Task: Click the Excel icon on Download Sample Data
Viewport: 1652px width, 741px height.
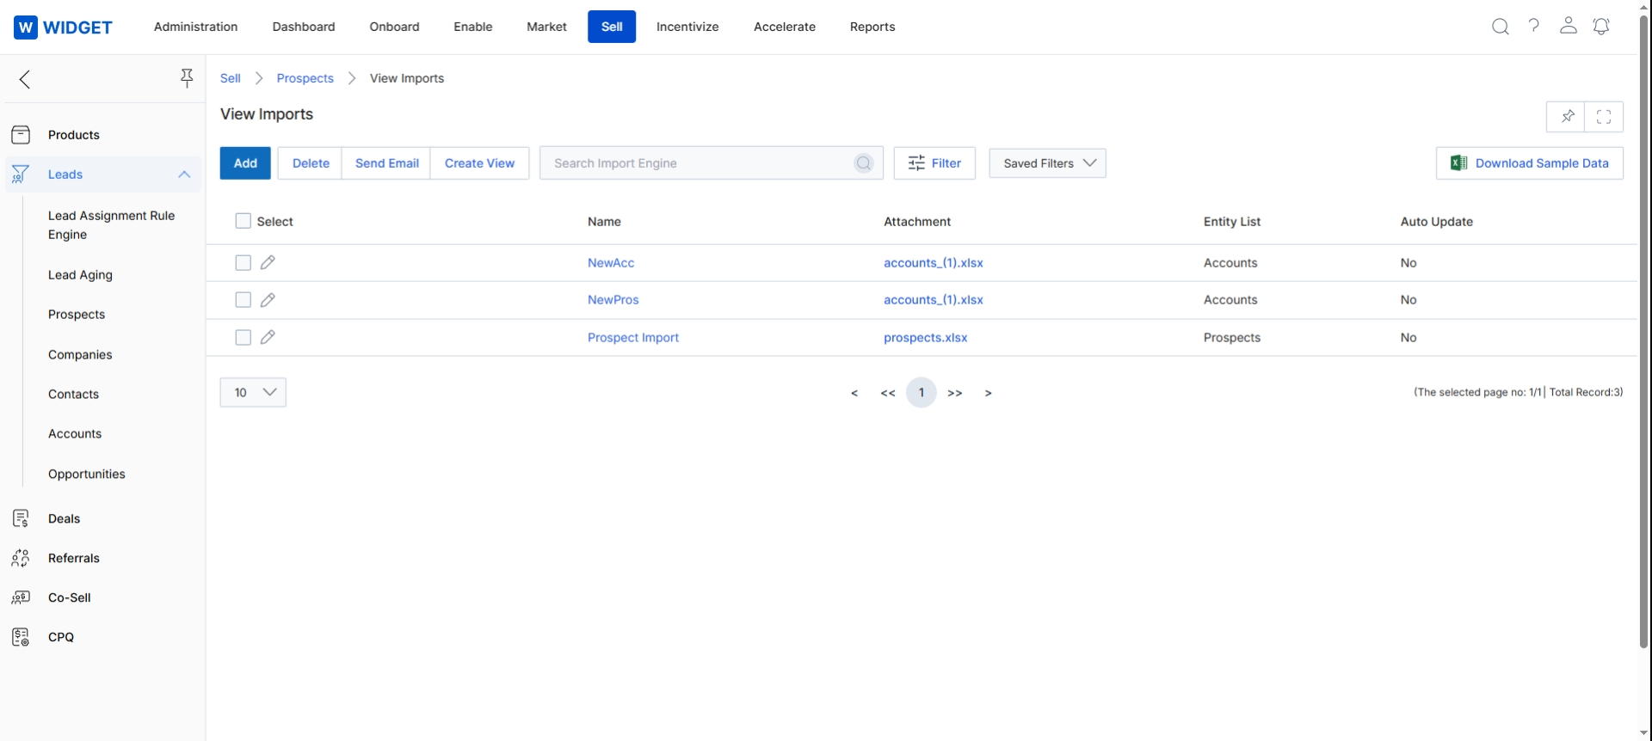Action: [x=1458, y=163]
